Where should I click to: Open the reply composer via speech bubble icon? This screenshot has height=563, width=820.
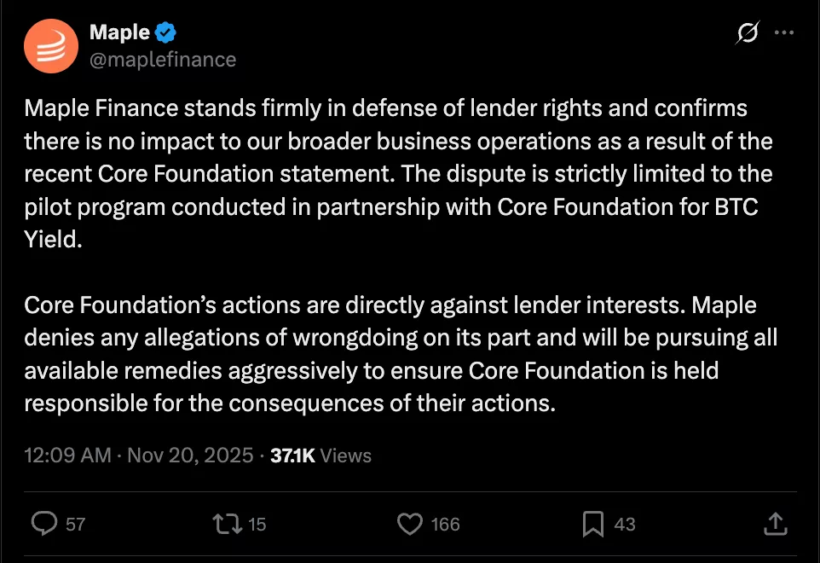(43, 524)
